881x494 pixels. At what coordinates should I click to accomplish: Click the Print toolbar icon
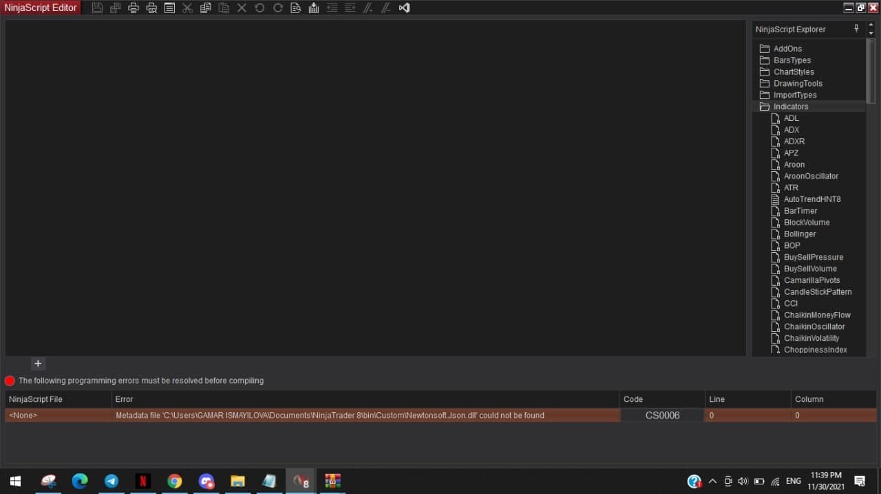click(x=134, y=8)
